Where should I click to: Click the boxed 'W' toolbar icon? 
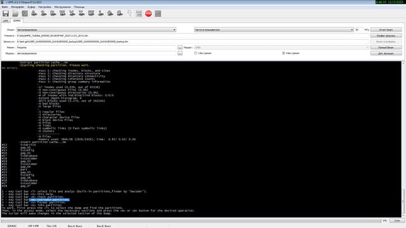point(91,13)
